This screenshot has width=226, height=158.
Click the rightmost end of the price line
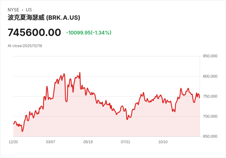[200, 98]
